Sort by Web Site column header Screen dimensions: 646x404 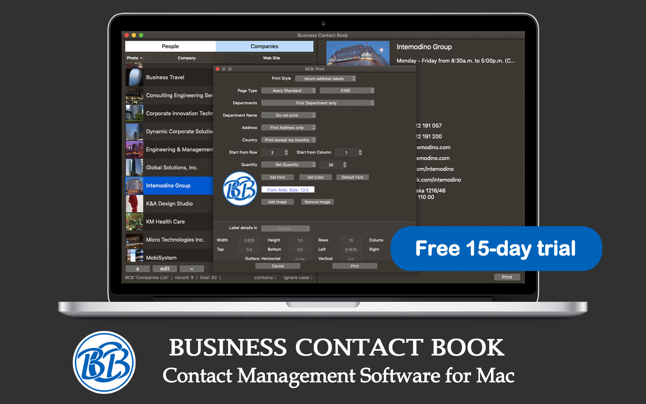[x=271, y=58]
